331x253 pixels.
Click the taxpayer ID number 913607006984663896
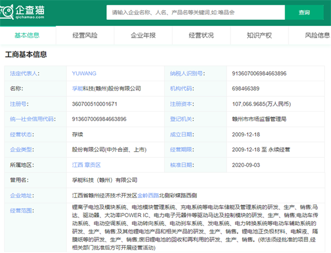coord(259,73)
